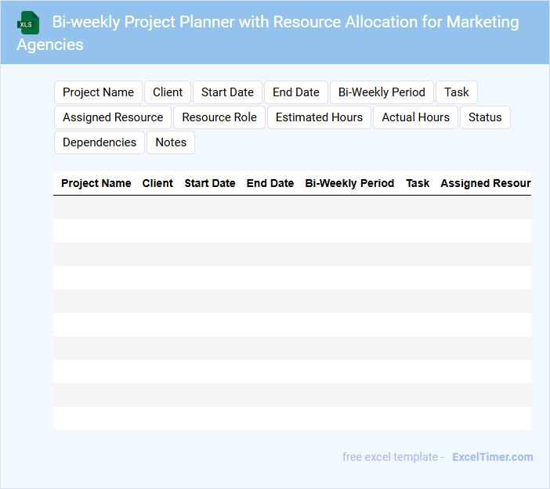This screenshot has height=489, width=550.
Task: Click the Project Name column header
Action: [x=96, y=183]
